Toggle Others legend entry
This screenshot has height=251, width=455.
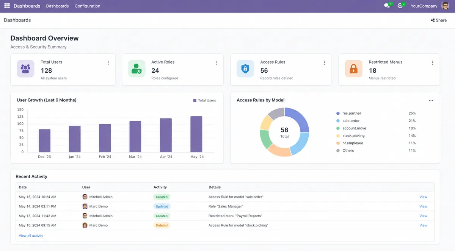pyautogui.click(x=345, y=150)
